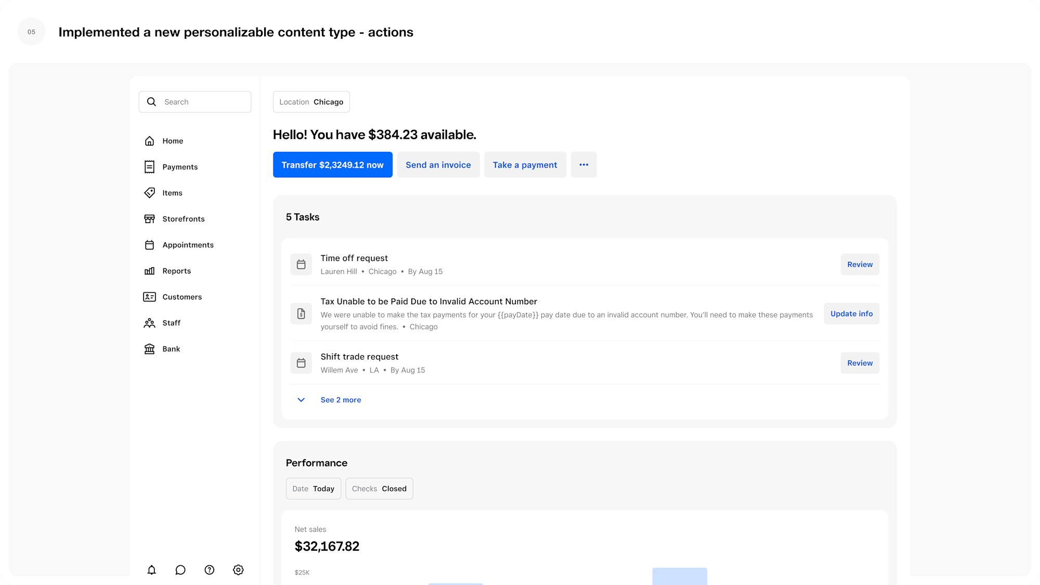Open Bank in the sidebar
The image size is (1040, 585).
[x=171, y=349]
